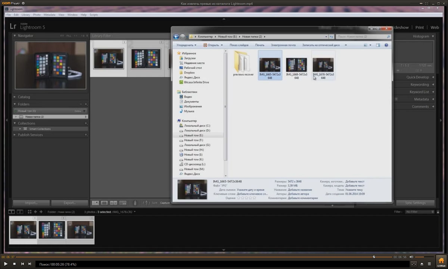Open the previews recover folder
The image size is (448, 269).
tap(243, 63)
